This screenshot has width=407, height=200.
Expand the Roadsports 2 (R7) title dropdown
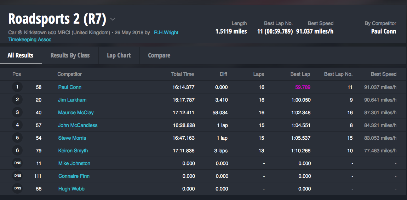coord(113,19)
